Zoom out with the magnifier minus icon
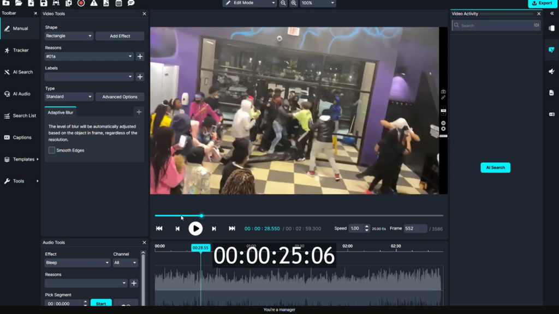559x314 pixels. pos(283,3)
